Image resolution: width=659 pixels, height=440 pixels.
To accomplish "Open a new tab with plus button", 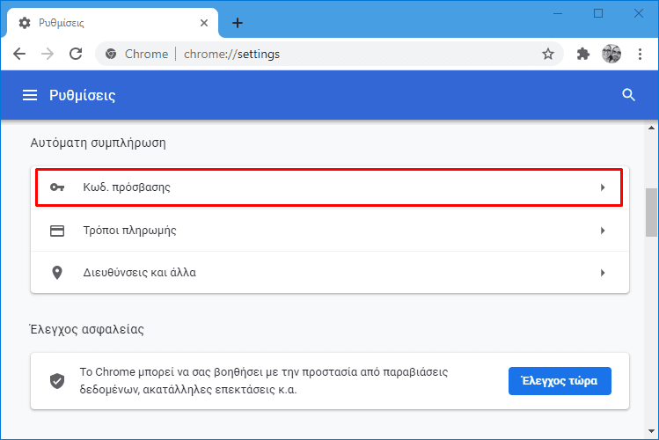I will point(238,23).
